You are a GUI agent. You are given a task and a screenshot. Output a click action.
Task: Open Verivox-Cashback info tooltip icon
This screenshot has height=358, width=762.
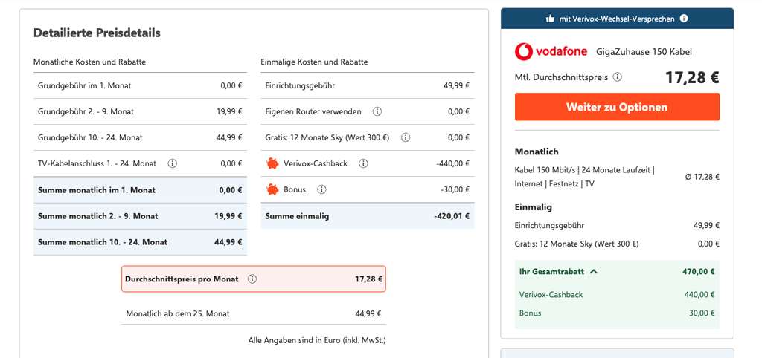point(363,163)
